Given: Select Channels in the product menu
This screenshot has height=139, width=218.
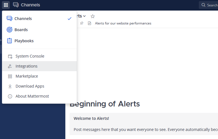Looking at the screenshot, I should coord(39,18).
